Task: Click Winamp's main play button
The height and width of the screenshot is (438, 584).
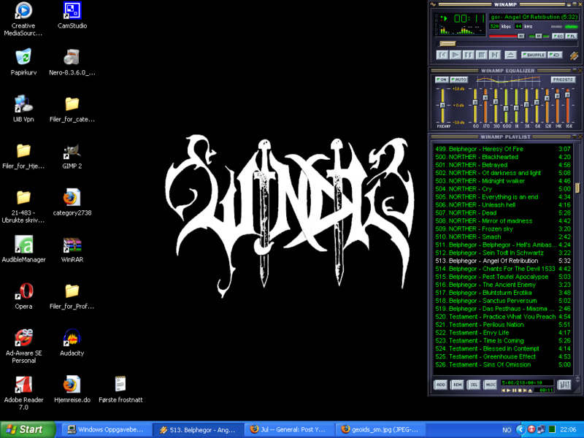Action: (455, 55)
